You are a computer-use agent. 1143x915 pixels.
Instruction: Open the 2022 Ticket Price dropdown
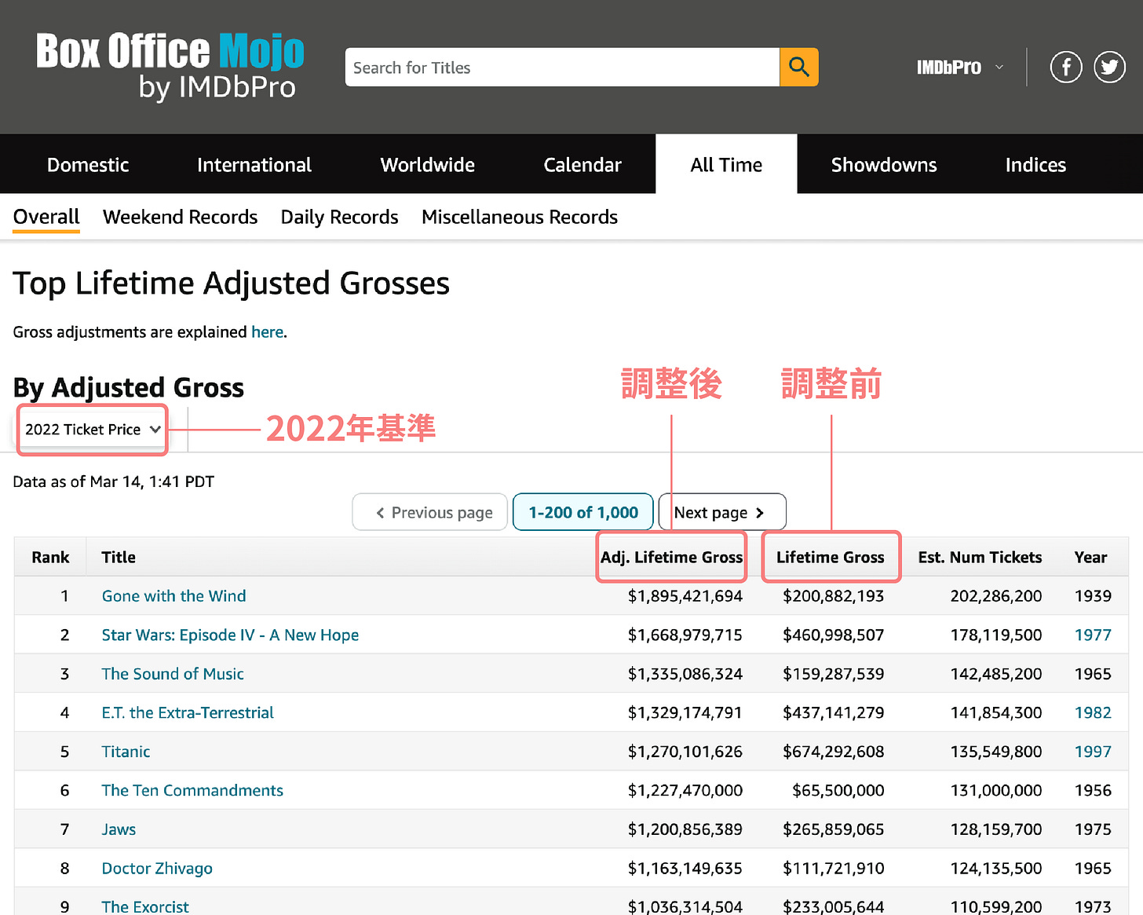tap(92, 430)
